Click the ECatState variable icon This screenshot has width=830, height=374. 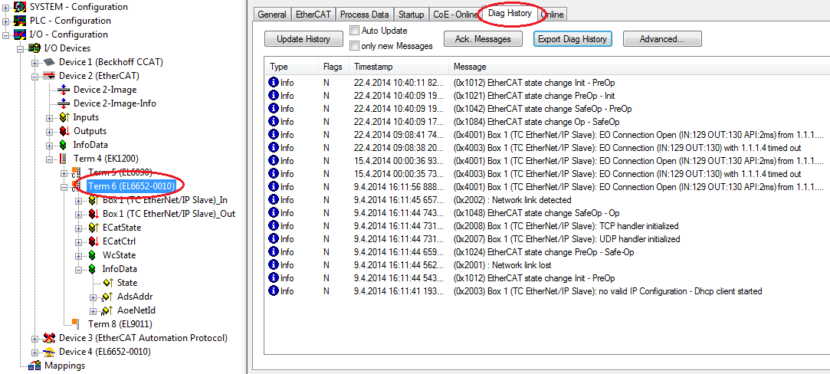tap(93, 228)
